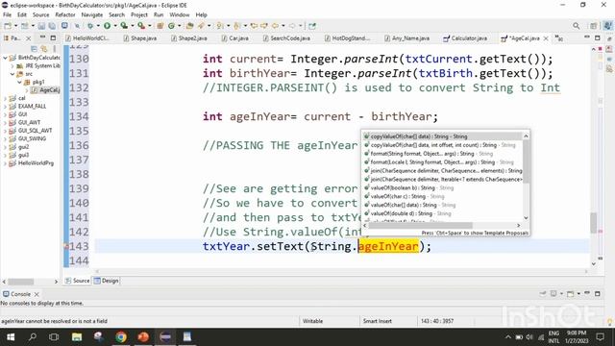Expand the EXAM_FALL project

tap(5, 107)
